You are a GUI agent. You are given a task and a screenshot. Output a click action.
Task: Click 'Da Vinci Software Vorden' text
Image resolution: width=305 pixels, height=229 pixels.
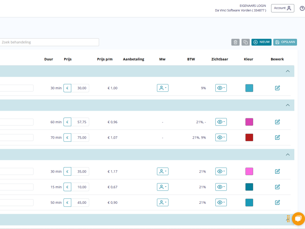[233, 10]
